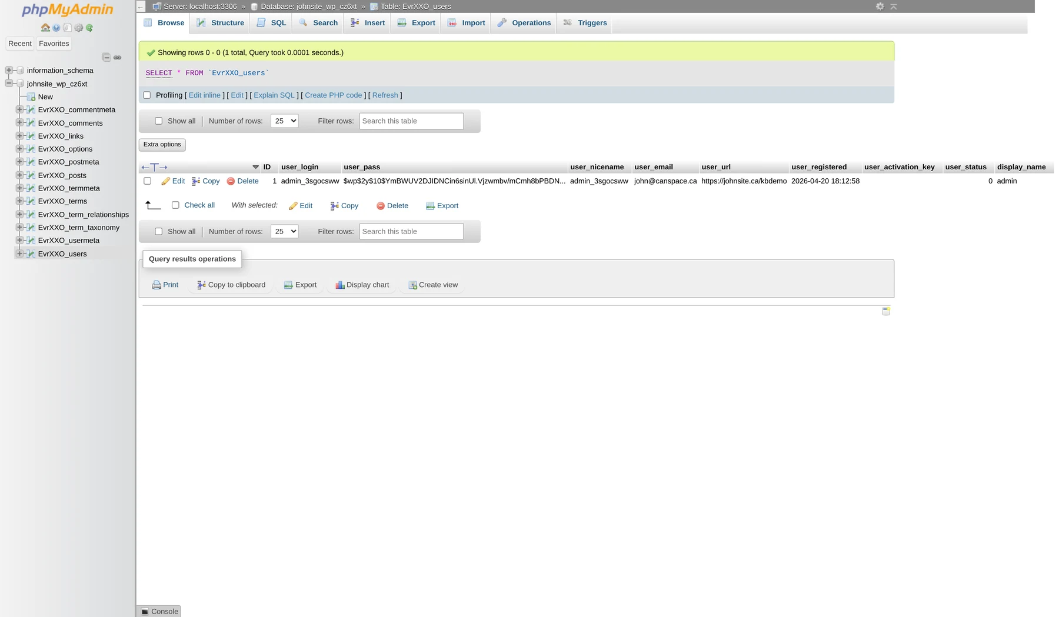Open the upper Number of rows dropdown
1059x617 pixels.
[284, 121]
